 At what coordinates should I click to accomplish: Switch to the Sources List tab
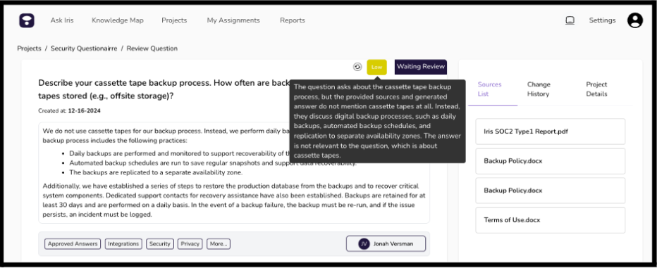(490, 89)
